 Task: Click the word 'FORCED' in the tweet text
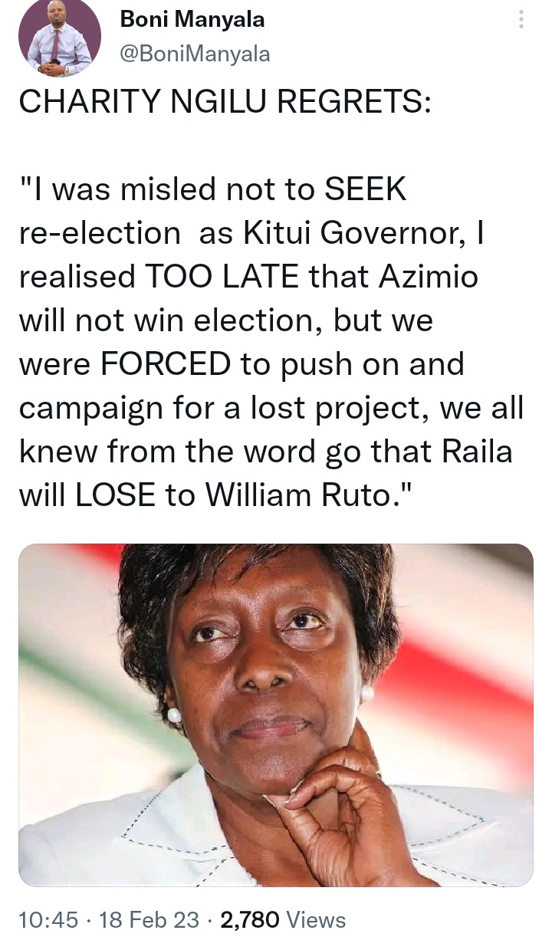(x=164, y=365)
